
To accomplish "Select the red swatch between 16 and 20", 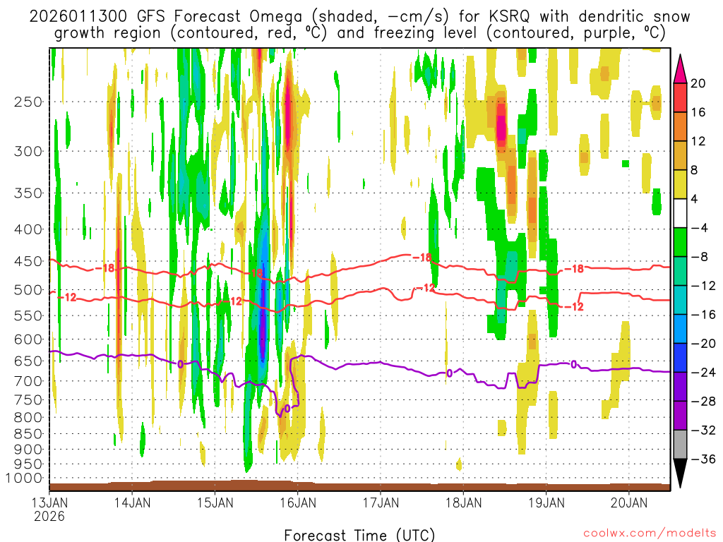I will (x=680, y=97).
